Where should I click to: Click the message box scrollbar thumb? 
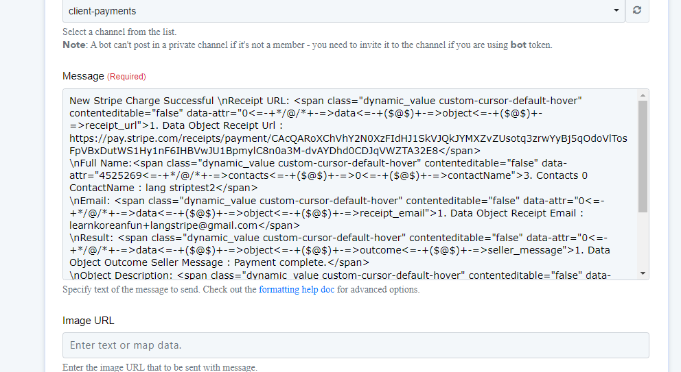[x=643, y=156]
